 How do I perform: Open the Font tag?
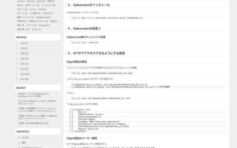pyautogui.click(x=33, y=9)
